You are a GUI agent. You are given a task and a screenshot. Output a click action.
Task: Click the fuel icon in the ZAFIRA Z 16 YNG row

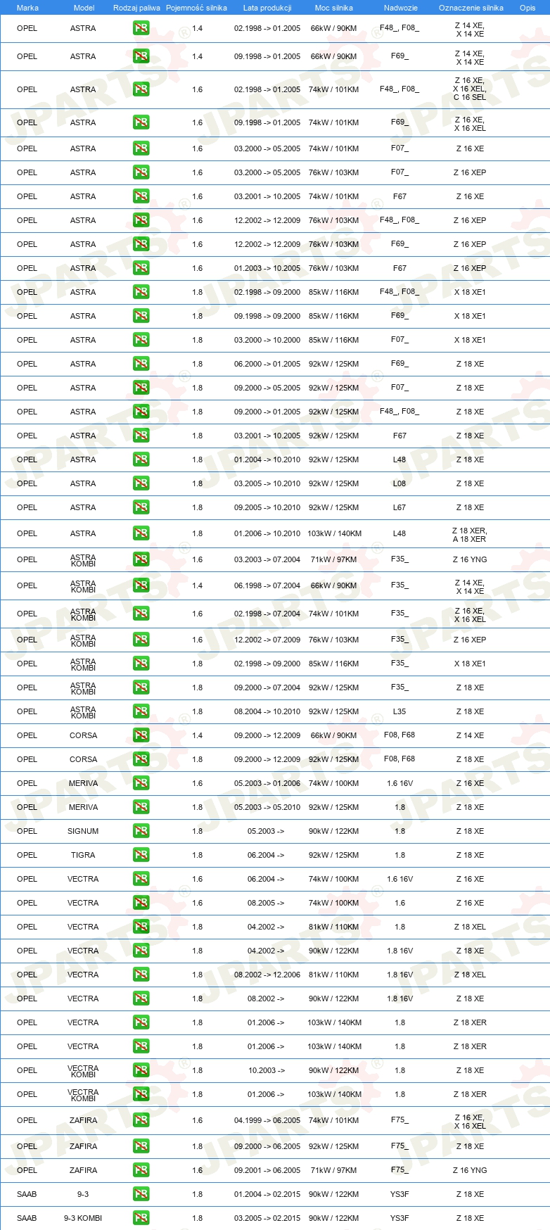(141, 1170)
